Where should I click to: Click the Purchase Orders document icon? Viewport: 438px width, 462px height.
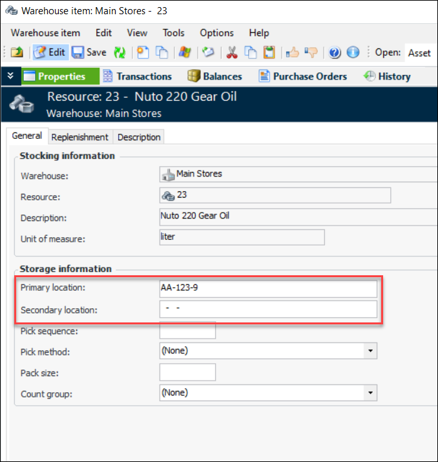click(264, 76)
